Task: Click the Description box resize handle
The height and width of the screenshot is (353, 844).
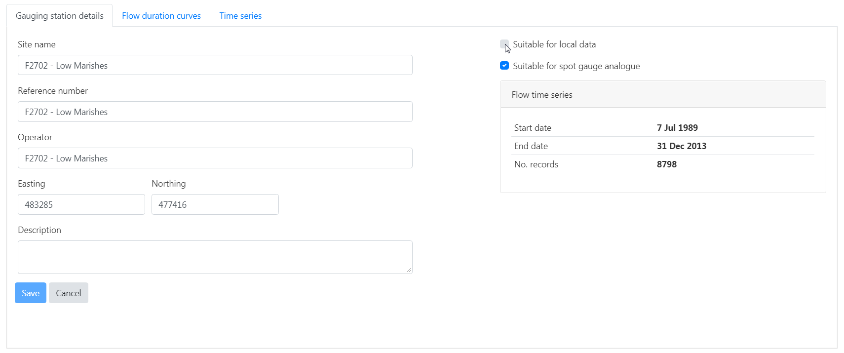Action: pos(409,270)
